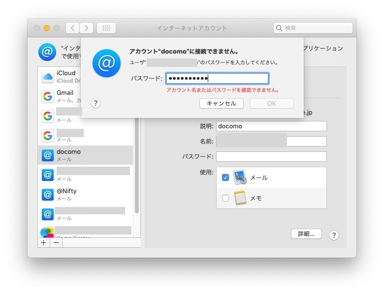Click the パスワード field in account details
This screenshot has width=384, height=294.
click(271, 156)
